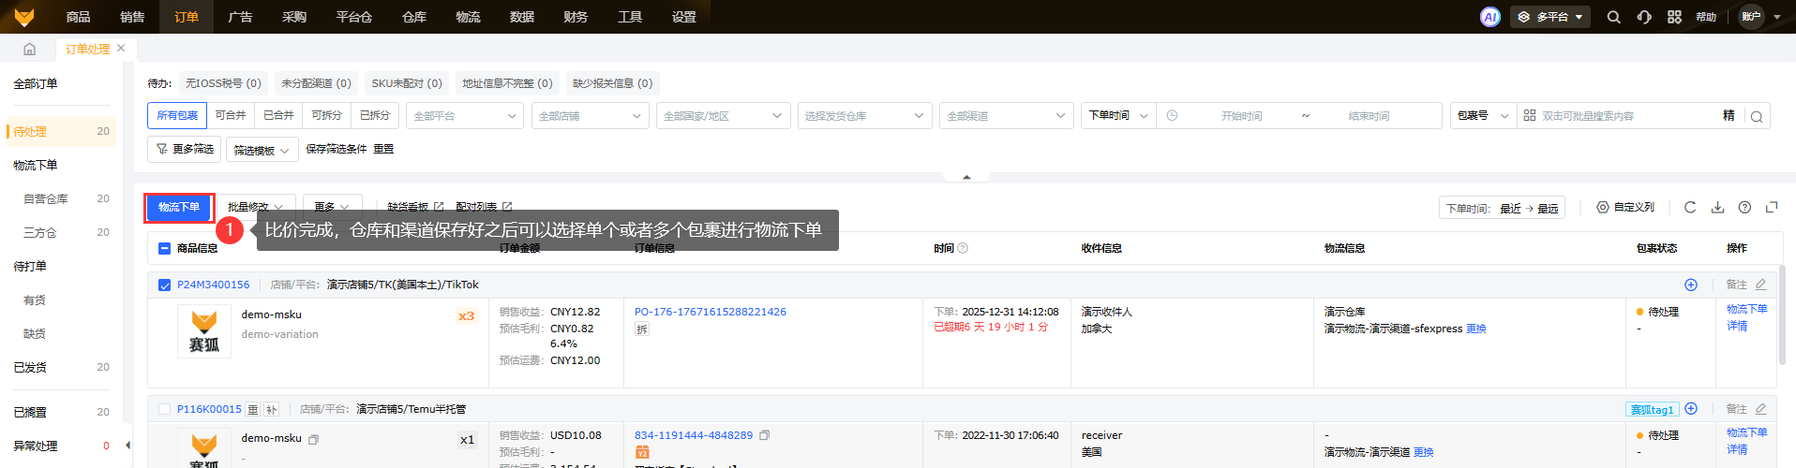Refresh the order list
Image resolution: width=1796 pixels, height=468 pixels.
1690,207
